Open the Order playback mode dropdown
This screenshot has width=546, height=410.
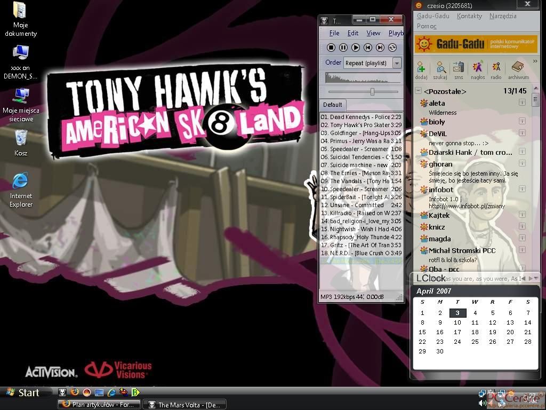click(397, 63)
